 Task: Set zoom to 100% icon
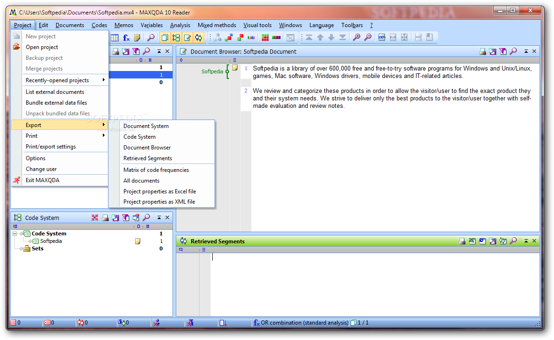(381, 37)
